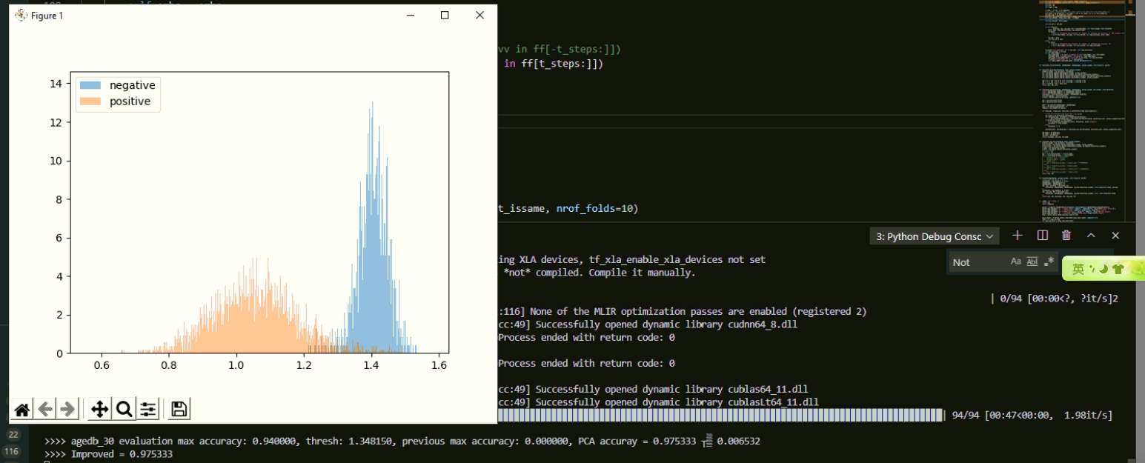Split the debug console using the split icon
Viewport: 1145px width, 463px height.
pos(1042,236)
